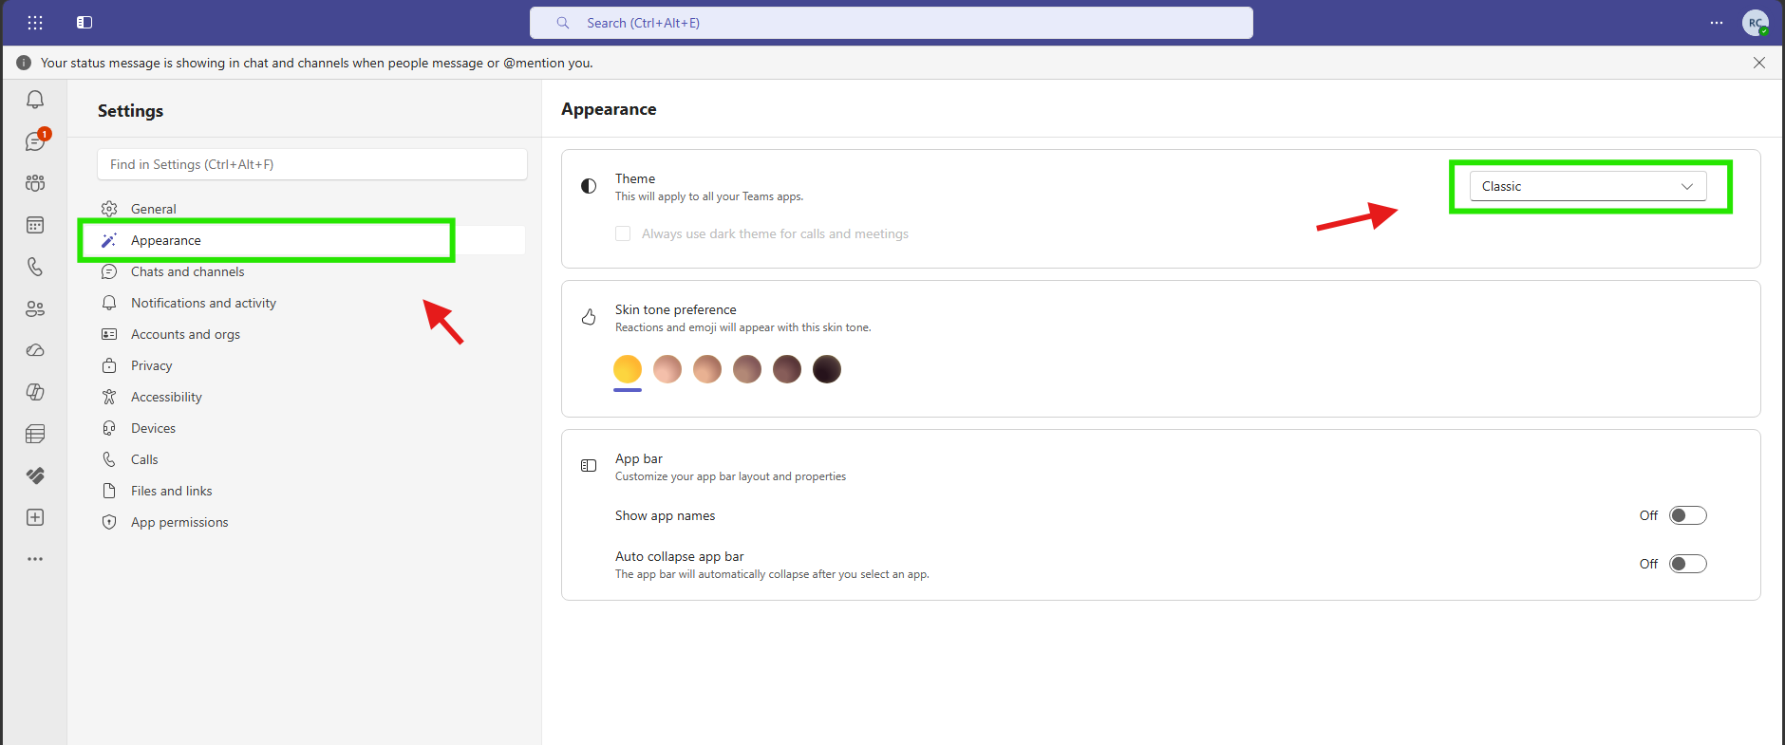Click the Apps plus icon in the app bar

[x=35, y=517]
